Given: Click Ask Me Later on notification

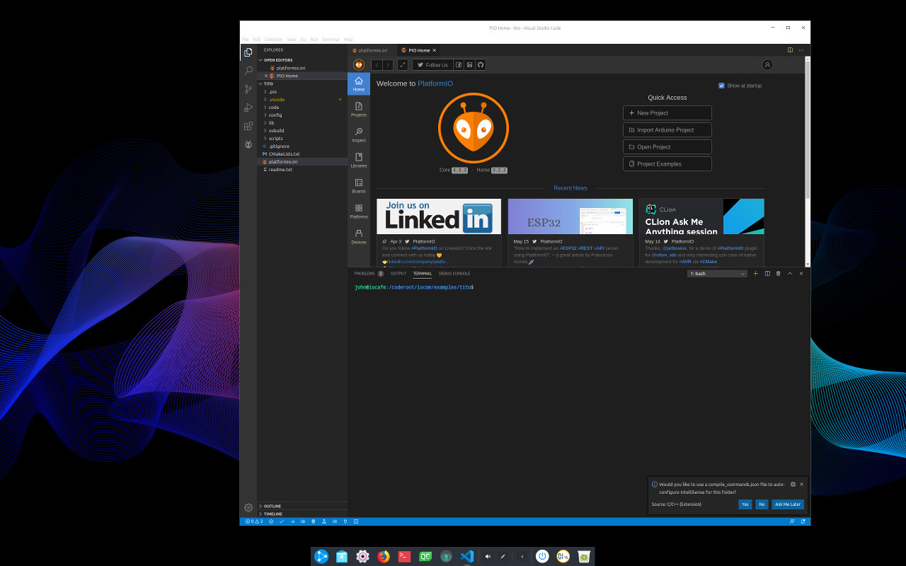Looking at the screenshot, I should coord(788,504).
